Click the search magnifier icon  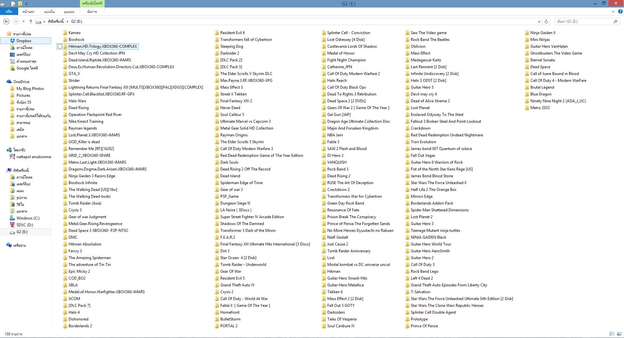tap(615, 21)
